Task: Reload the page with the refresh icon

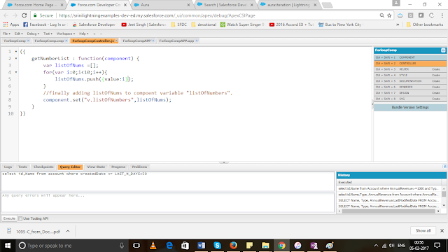Action: 24,15
